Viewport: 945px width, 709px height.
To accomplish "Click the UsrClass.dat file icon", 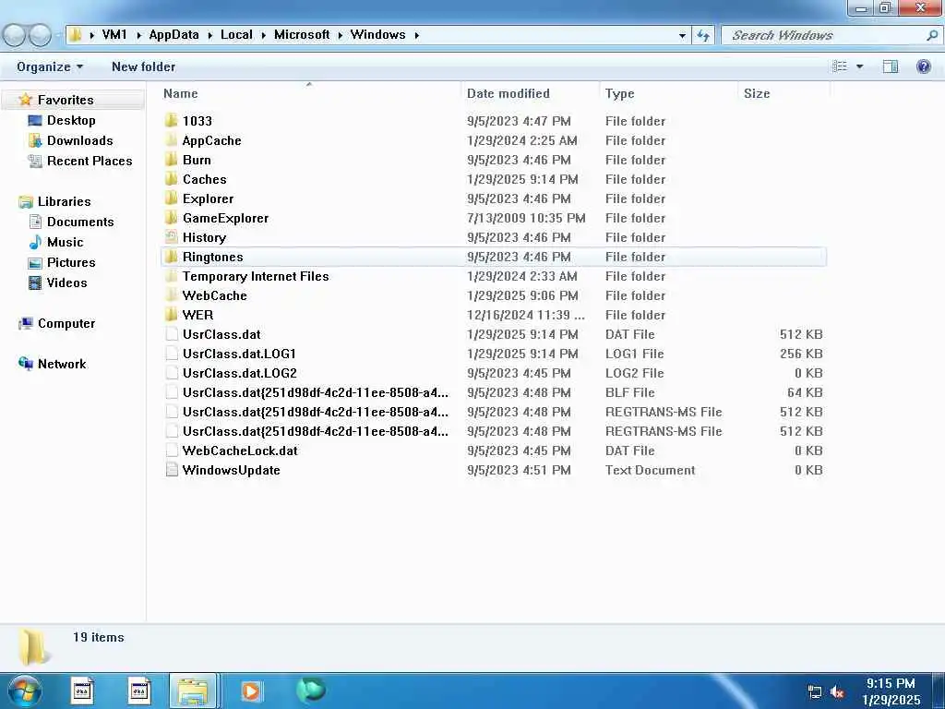I will (x=172, y=334).
